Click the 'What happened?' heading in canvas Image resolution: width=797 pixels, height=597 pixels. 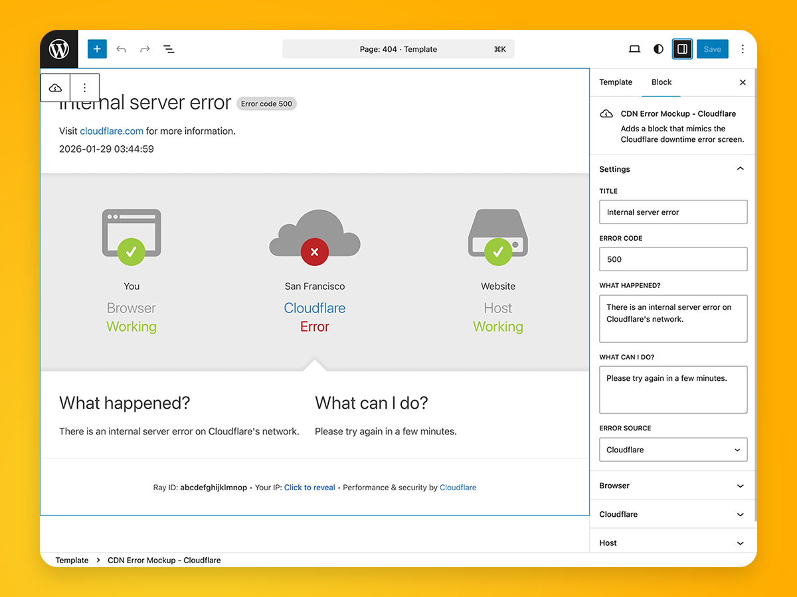click(125, 403)
